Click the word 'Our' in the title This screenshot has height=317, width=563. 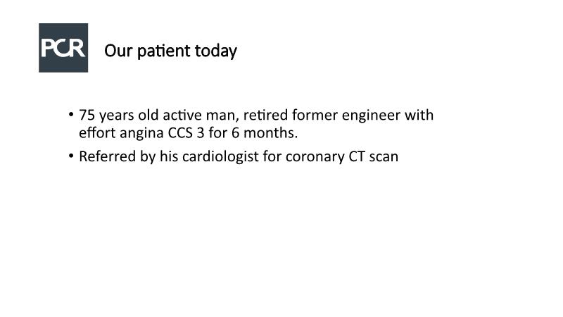point(116,51)
